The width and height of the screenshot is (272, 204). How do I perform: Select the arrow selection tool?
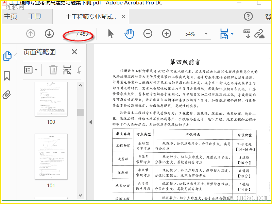point(111,34)
